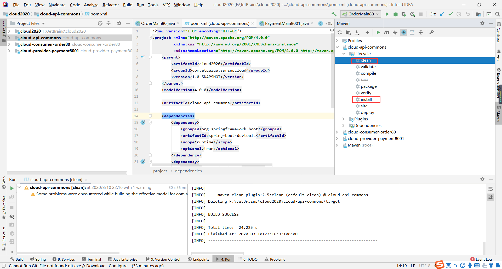502x269 pixels.
Task: Open the Terminal tool window
Action: coord(91,259)
